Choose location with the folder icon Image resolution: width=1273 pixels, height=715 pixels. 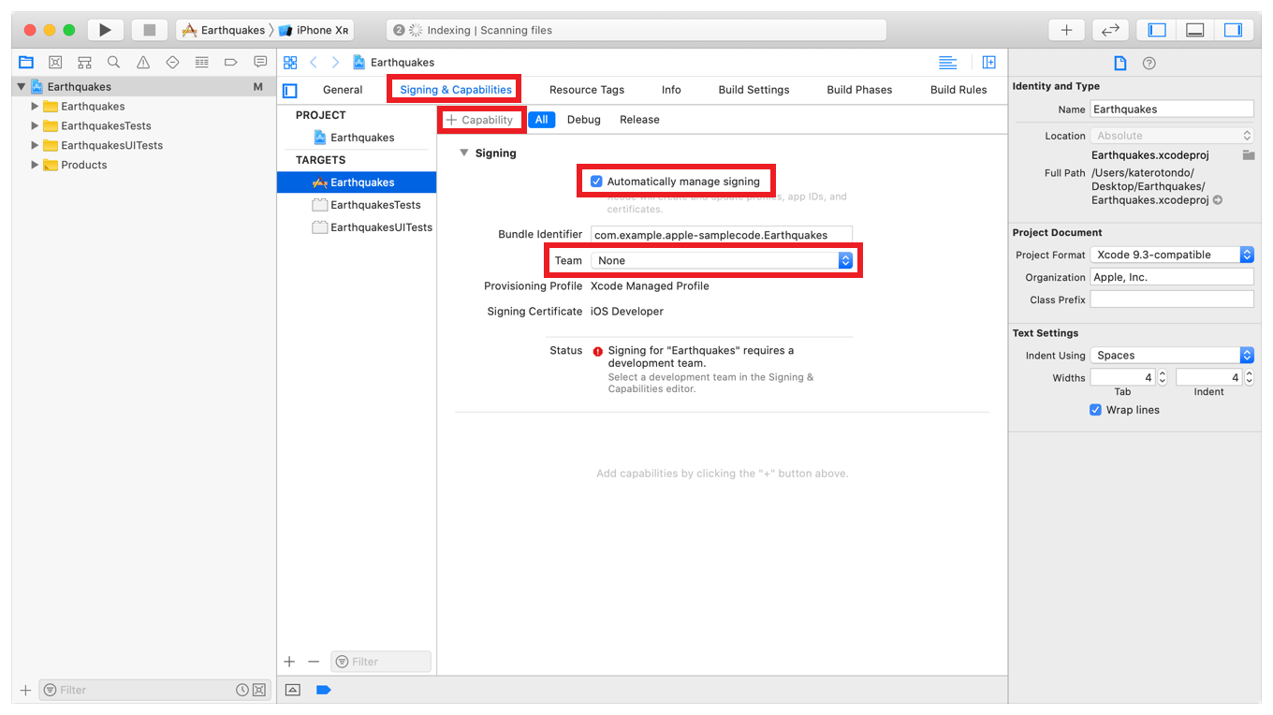click(1248, 155)
